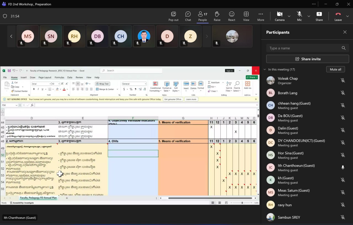Raise your hand in the meeting

(217, 16)
